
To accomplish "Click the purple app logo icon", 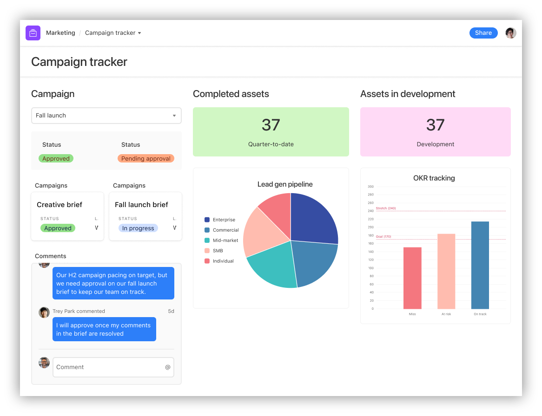I will click(x=33, y=33).
